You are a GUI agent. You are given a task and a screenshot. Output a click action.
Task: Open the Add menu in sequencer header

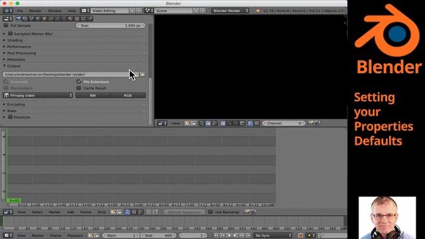tap(70, 212)
